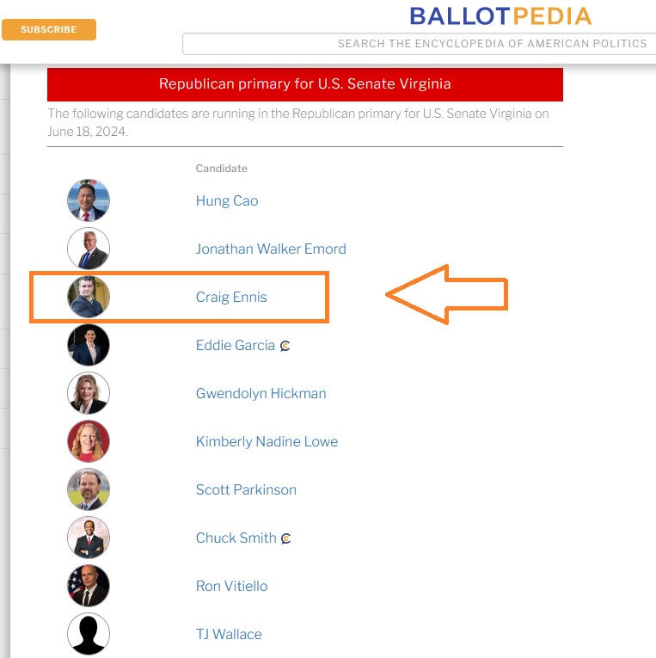This screenshot has height=658, width=656.
Task: Click the thumbnail photo beside Ron Vitiello
Action: (89, 586)
